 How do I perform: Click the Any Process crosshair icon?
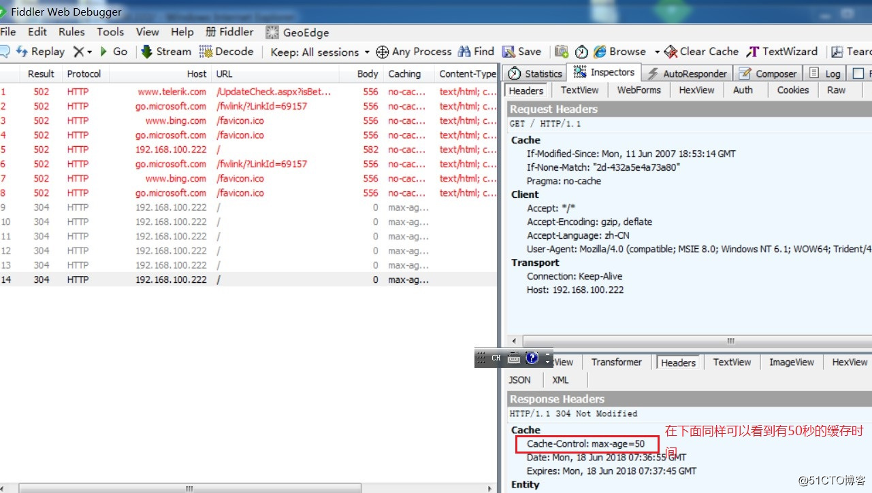coord(383,52)
